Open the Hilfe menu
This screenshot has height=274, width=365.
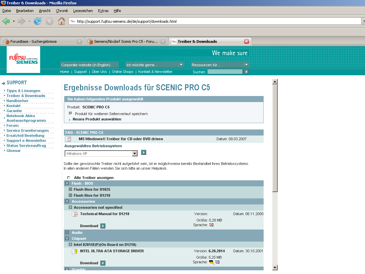tap(117, 11)
